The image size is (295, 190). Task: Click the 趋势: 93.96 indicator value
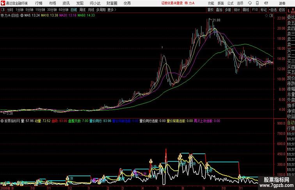pyautogui.click(x=59, y=121)
